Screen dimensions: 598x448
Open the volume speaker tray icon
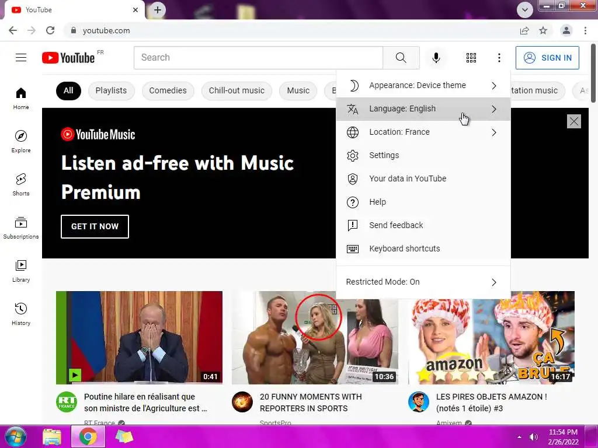(x=534, y=437)
